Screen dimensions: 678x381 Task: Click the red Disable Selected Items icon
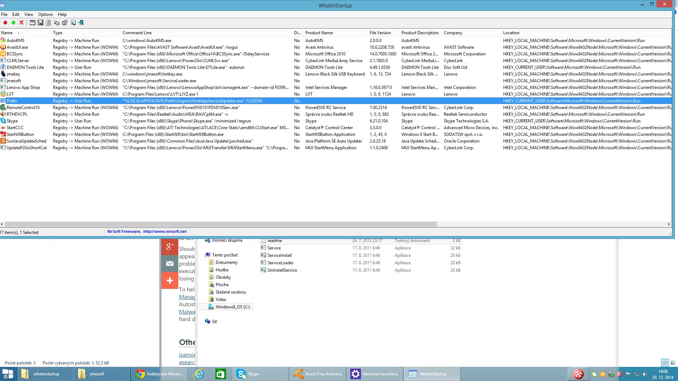(5, 23)
